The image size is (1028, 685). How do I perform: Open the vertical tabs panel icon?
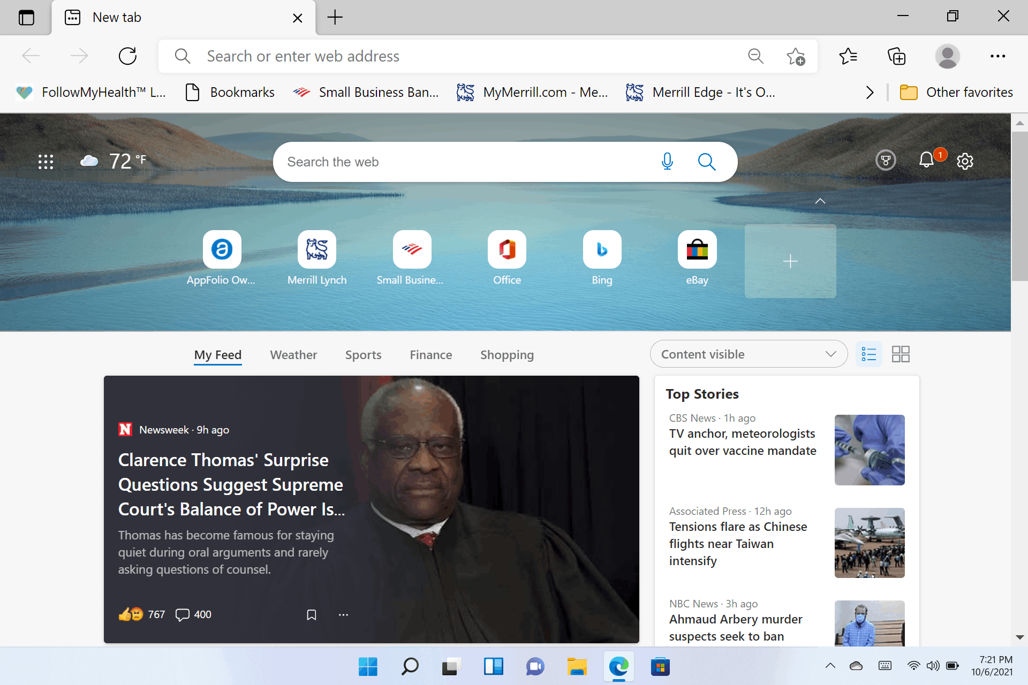[x=26, y=18]
